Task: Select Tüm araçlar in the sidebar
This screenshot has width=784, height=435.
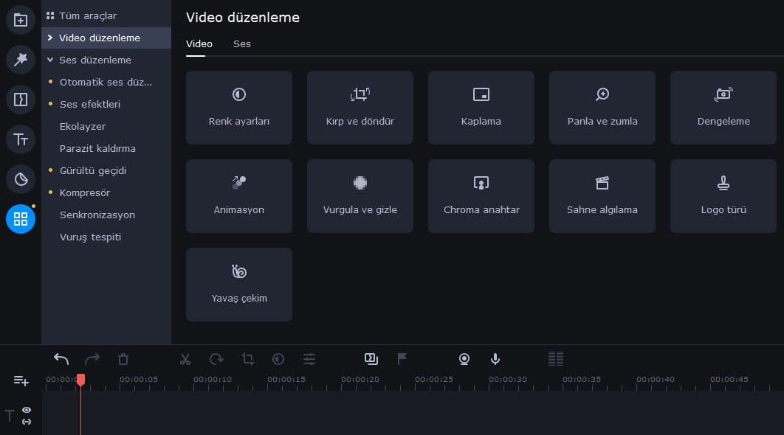Action: 90,15
